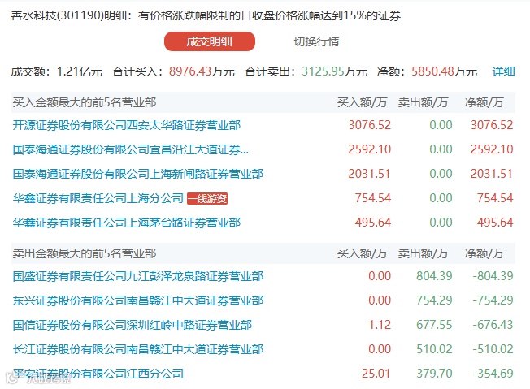Image resolution: width=530 pixels, height=389 pixels.
Task: Click turnover value 1.21亿元
Action: 80,71
